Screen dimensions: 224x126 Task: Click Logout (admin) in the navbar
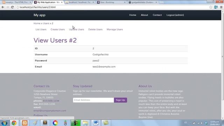tap(175, 15)
